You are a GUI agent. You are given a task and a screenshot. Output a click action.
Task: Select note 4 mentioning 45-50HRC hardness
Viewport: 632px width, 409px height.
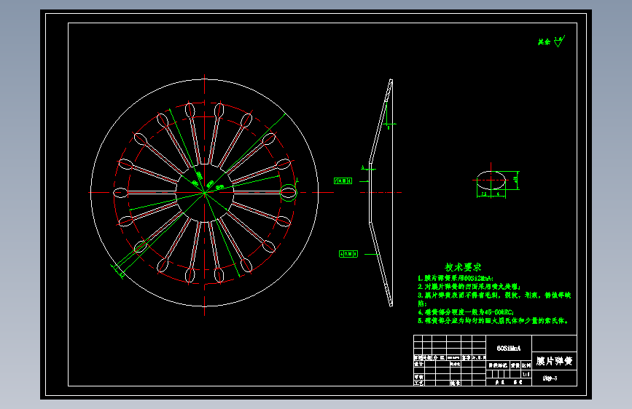pos(466,312)
